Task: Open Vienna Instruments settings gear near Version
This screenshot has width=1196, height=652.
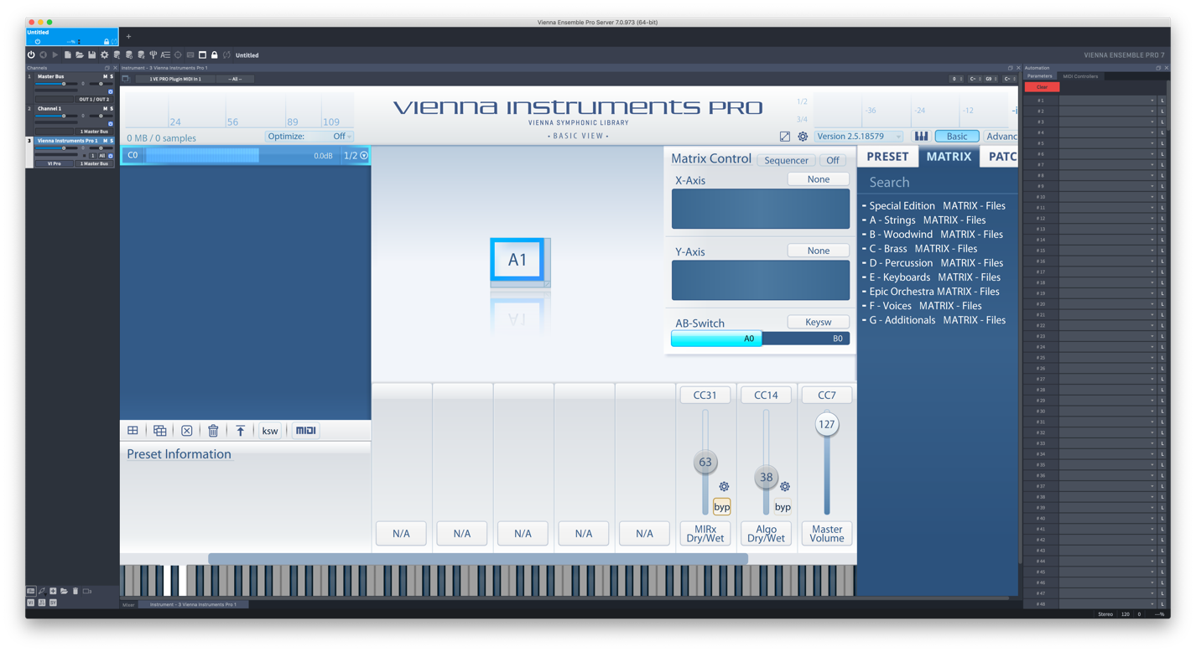Action: click(803, 137)
